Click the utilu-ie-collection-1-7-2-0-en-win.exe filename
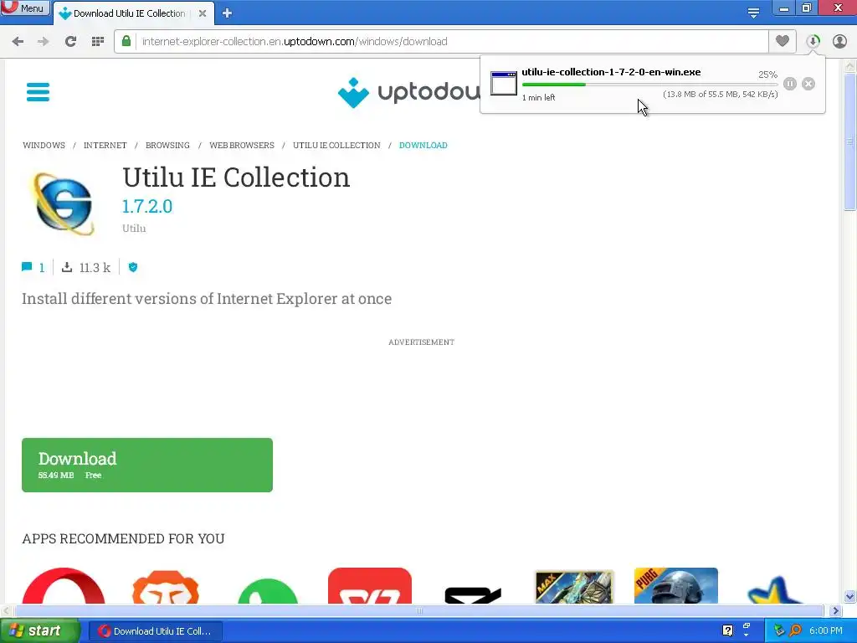This screenshot has height=643, width=857. click(x=611, y=72)
